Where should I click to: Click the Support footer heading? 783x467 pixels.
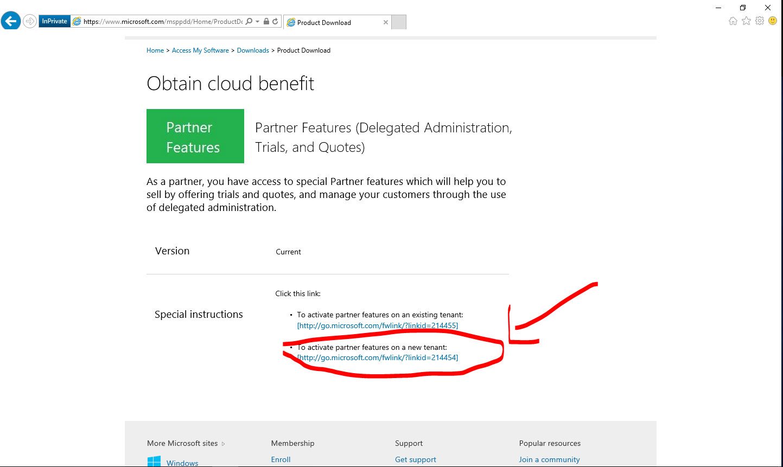[x=409, y=443]
